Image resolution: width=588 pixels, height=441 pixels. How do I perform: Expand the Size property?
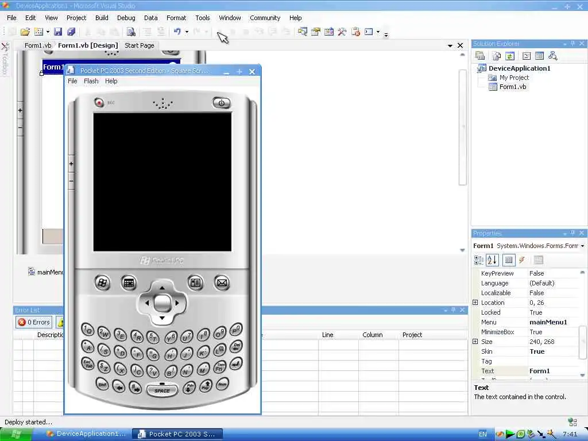(x=475, y=341)
